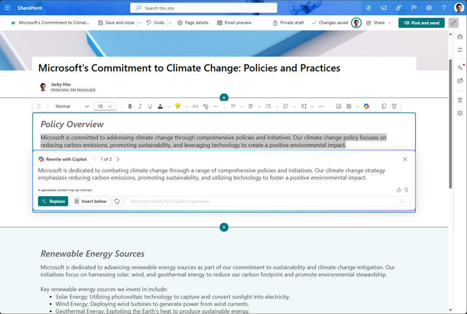Expand the Undo dropdown arrow
The width and height of the screenshot is (467, 314).
(170, 22)
